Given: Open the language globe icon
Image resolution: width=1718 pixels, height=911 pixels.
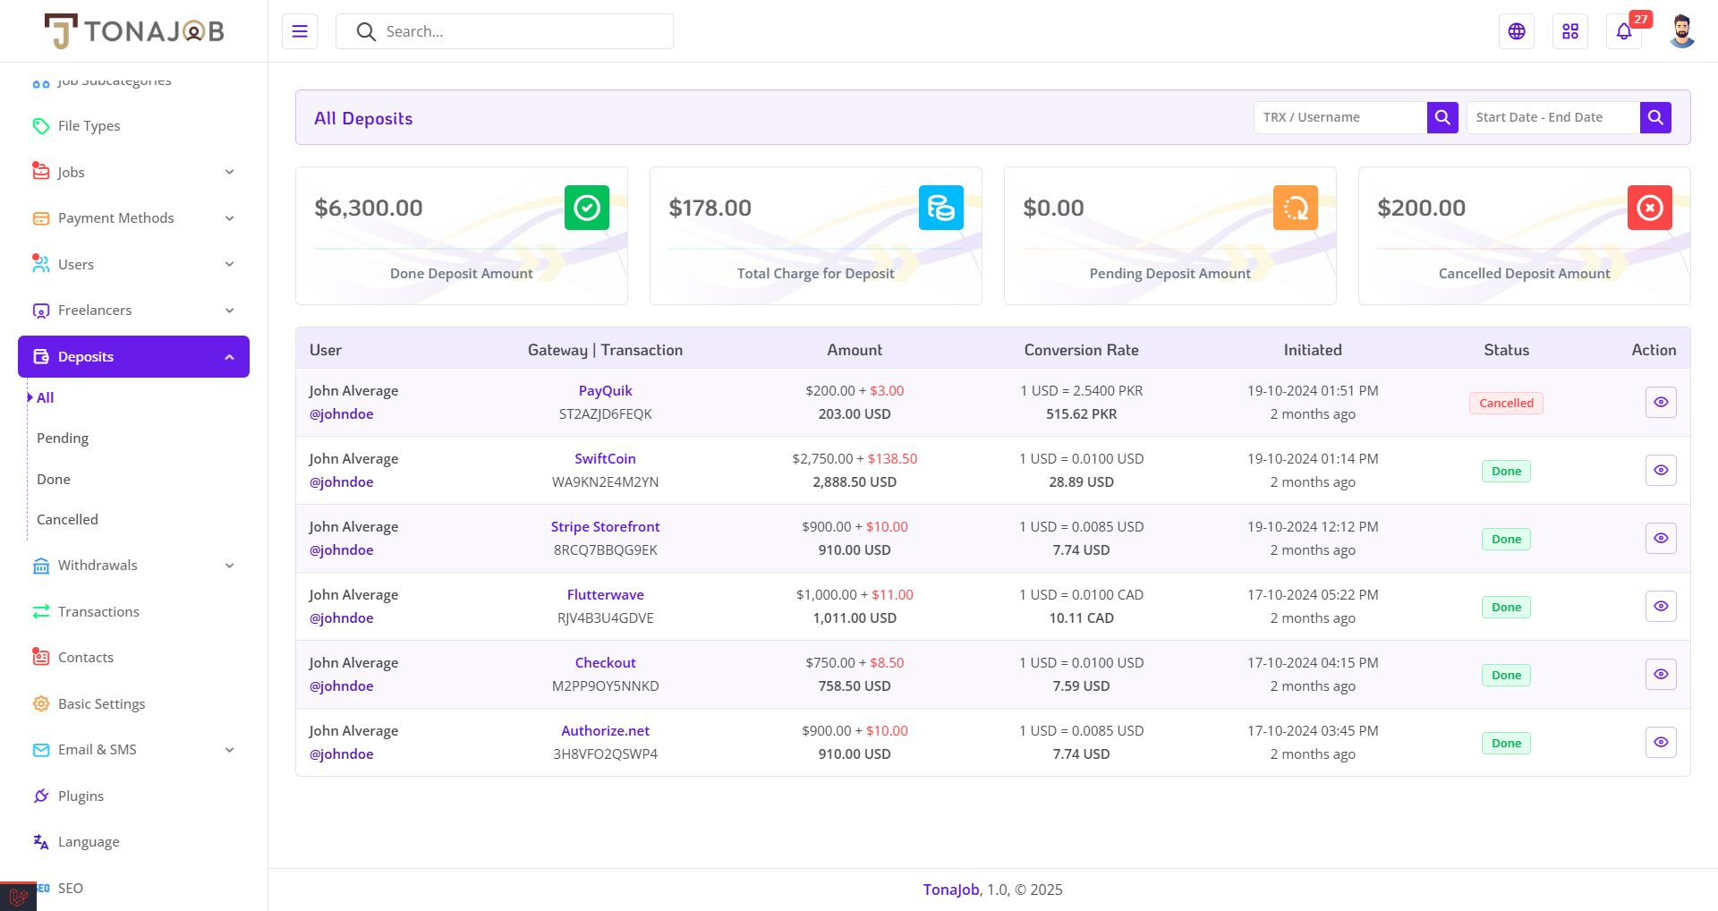Looking at the screenshot, I should tap(1517, 31).
